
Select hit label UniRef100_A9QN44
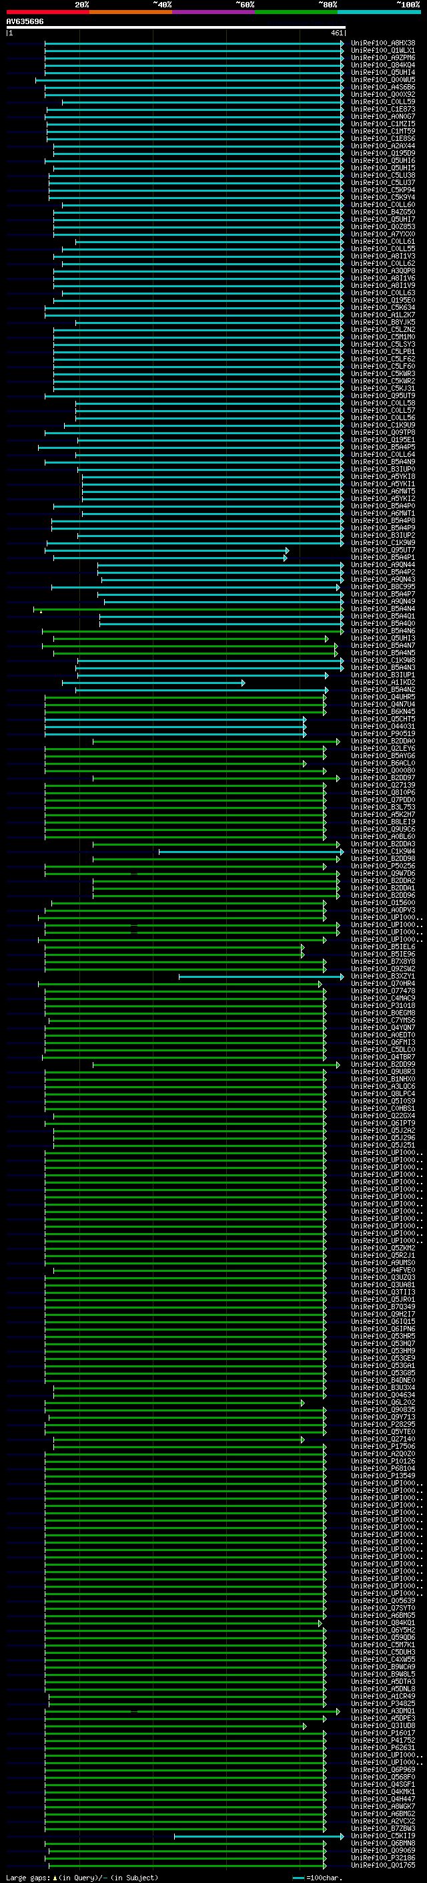[x=383, y=565]
